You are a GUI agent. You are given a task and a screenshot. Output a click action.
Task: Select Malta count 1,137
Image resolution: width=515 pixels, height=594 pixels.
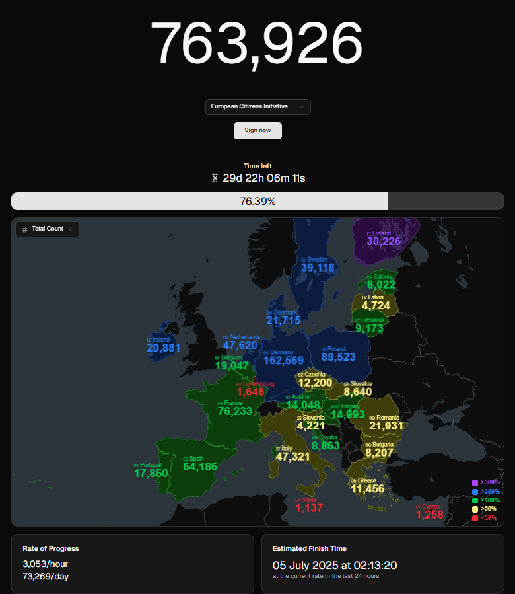tap(309, 508)
